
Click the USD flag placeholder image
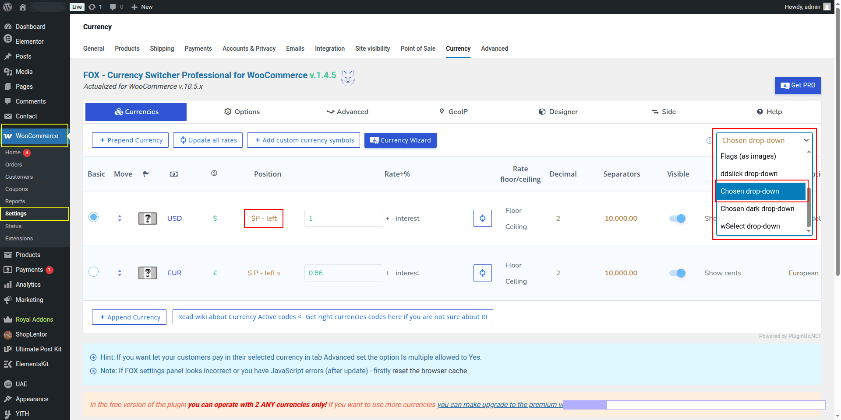(148, 219)
